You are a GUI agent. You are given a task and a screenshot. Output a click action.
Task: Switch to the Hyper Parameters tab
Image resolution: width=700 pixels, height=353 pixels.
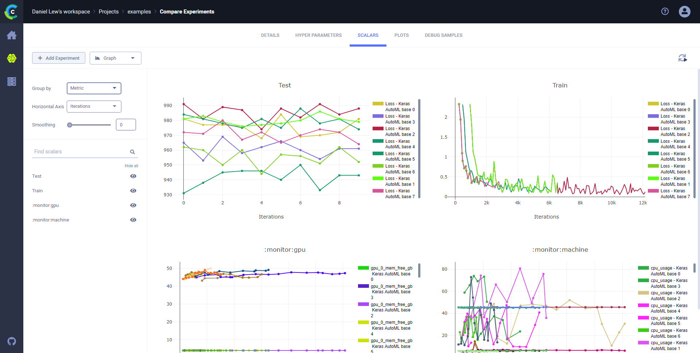point(318,35)
